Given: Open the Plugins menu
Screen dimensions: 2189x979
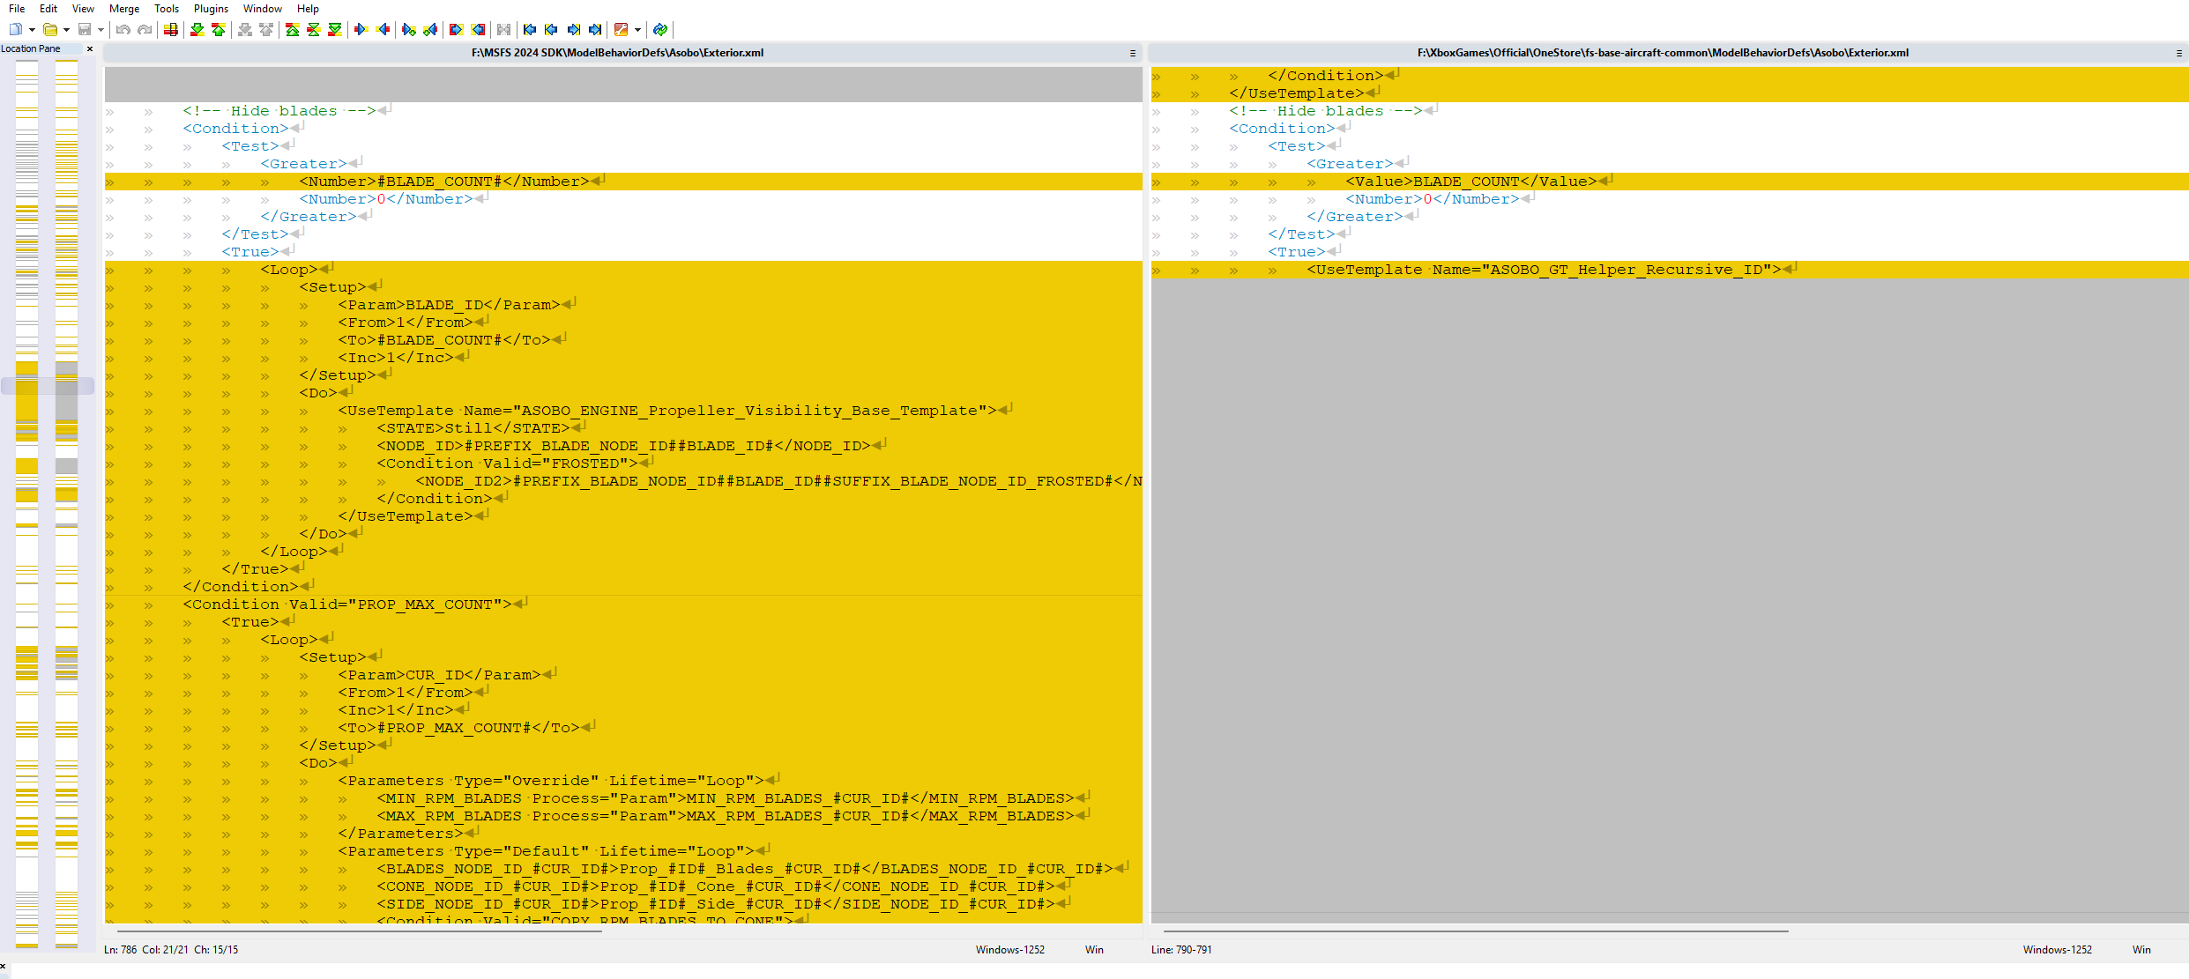Looking at the screenshot, I should 211,9.
